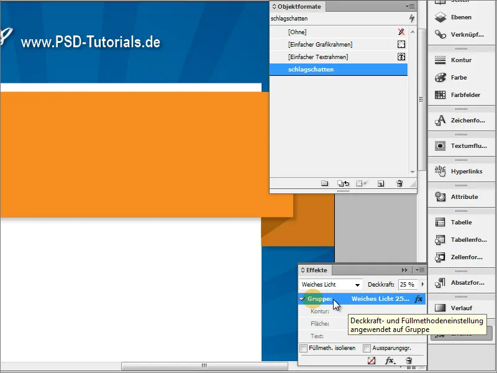The image size is (497, 373).
Task: Remove effects with Effekte trash icon
Action: tap(409, 361)
